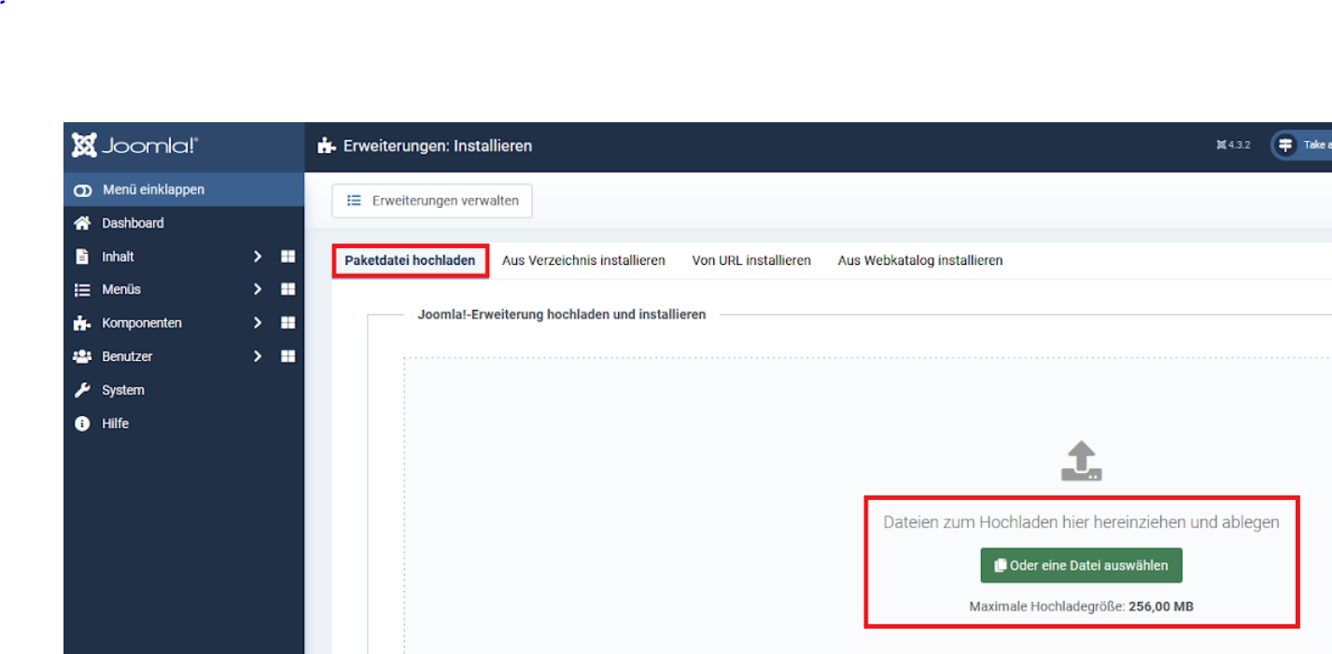Open Benutzer dashboard grid icon

click(287, 356)
